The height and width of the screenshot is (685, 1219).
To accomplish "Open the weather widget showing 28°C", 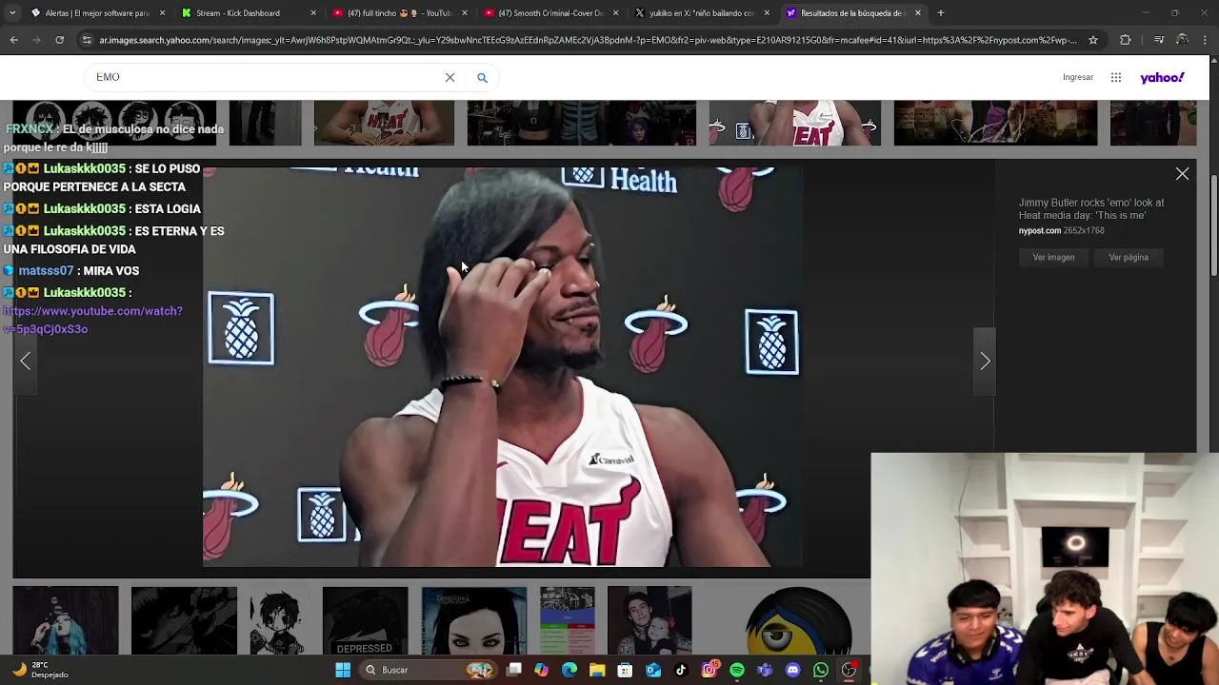I will click(x=38, y=670).
